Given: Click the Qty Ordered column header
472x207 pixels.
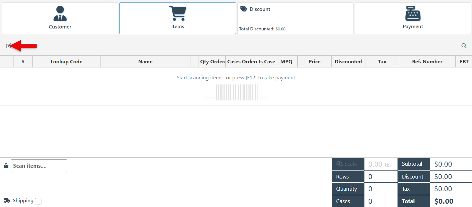Looking at the screenshot, I should point(212,62).
